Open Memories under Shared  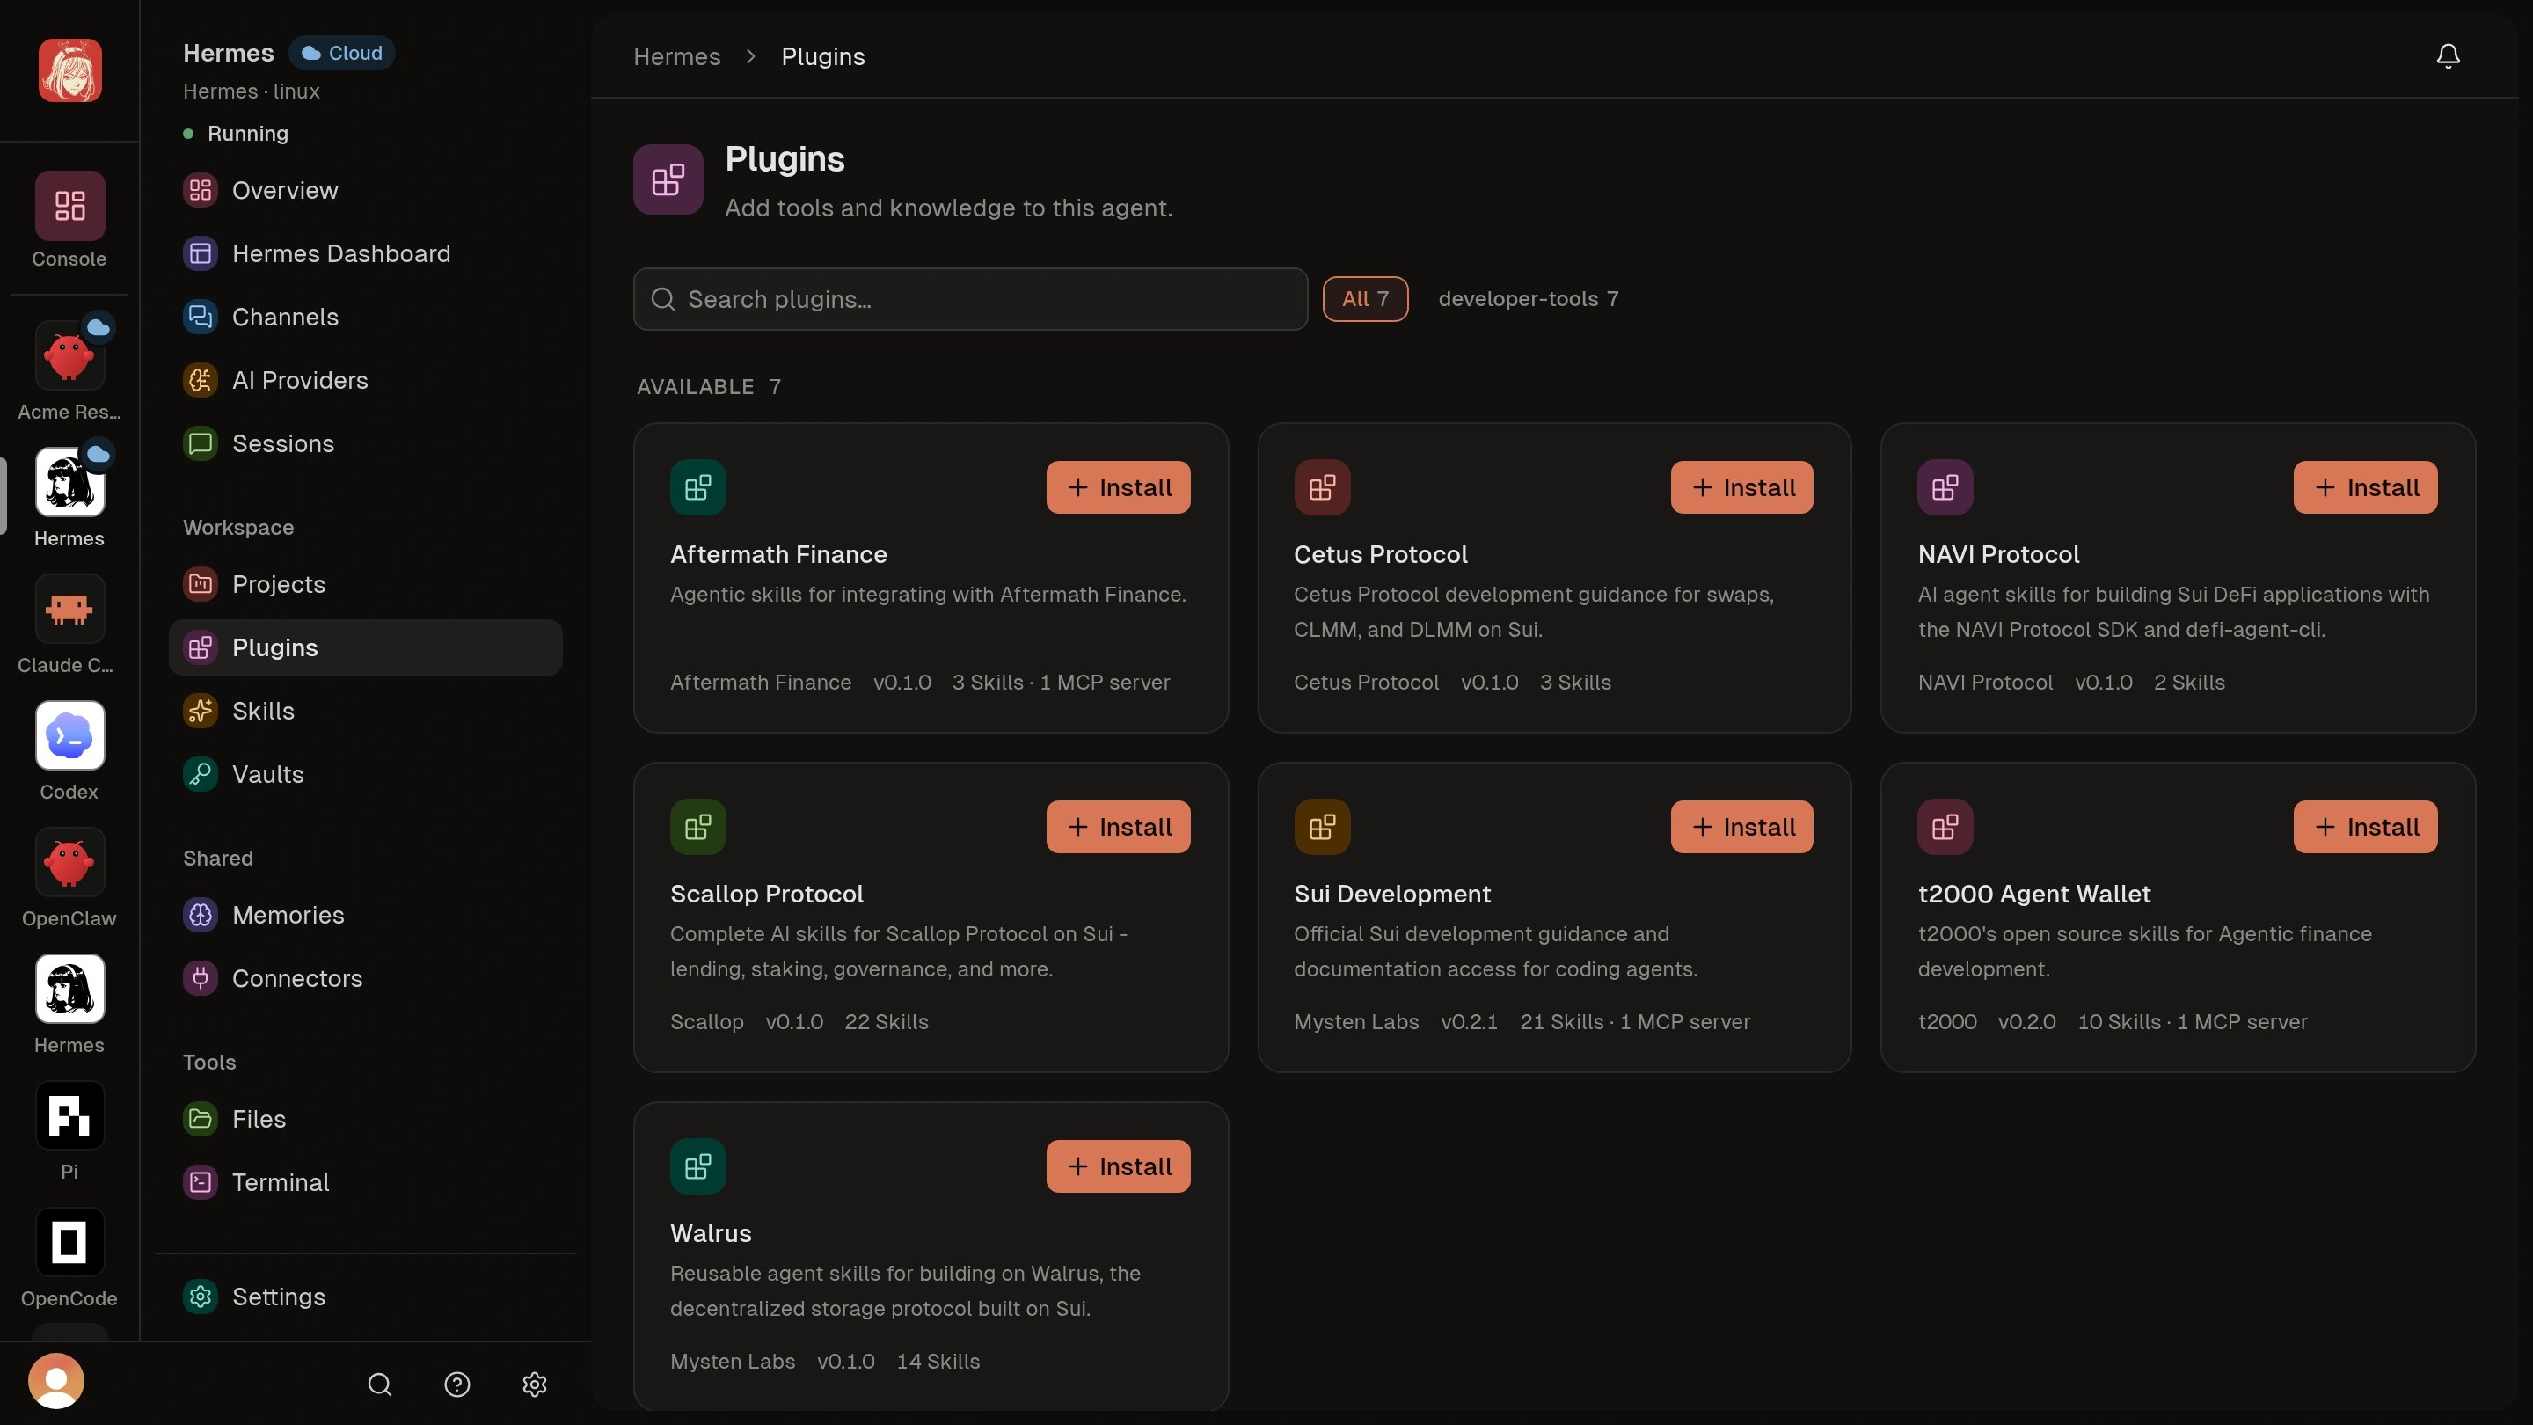pos(366,916)
